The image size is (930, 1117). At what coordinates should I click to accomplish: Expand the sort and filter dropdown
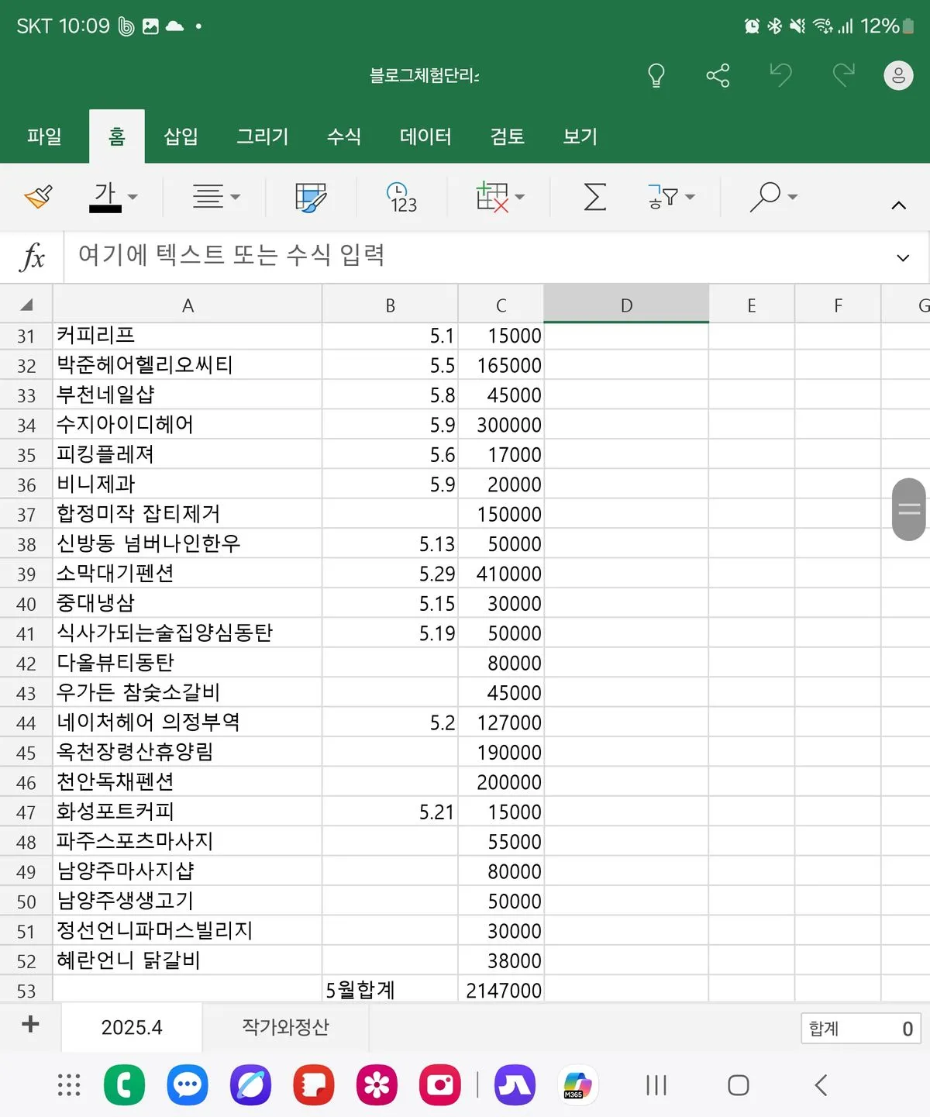coord(689,197)
